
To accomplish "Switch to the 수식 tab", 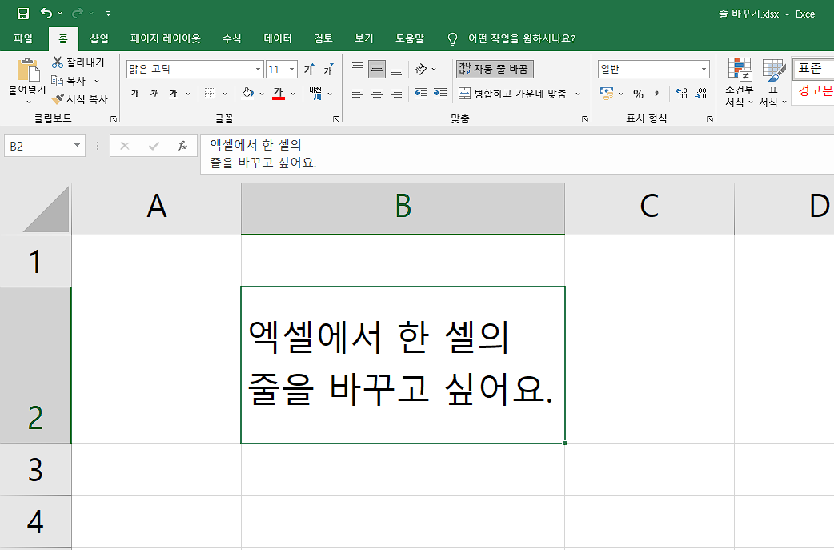I will coord(232,38).
